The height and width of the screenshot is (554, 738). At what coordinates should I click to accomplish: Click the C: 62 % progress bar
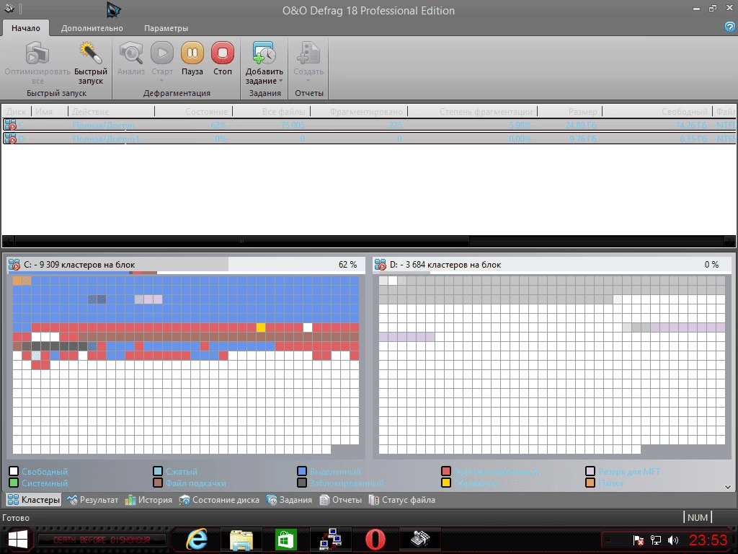coord(186,265)
